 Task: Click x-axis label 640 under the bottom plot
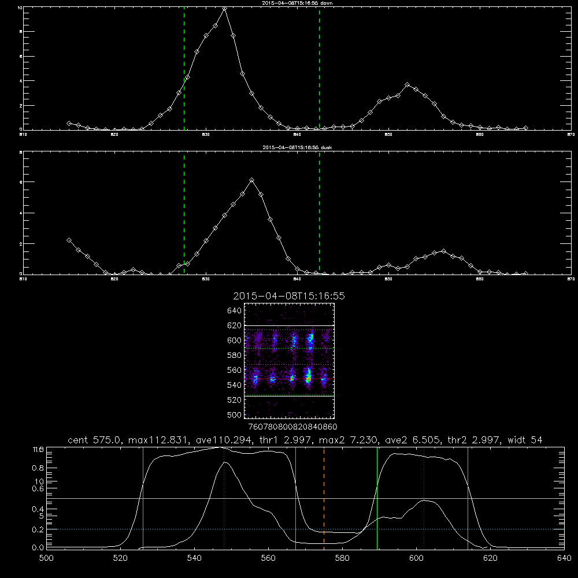(x=564, y=558)
